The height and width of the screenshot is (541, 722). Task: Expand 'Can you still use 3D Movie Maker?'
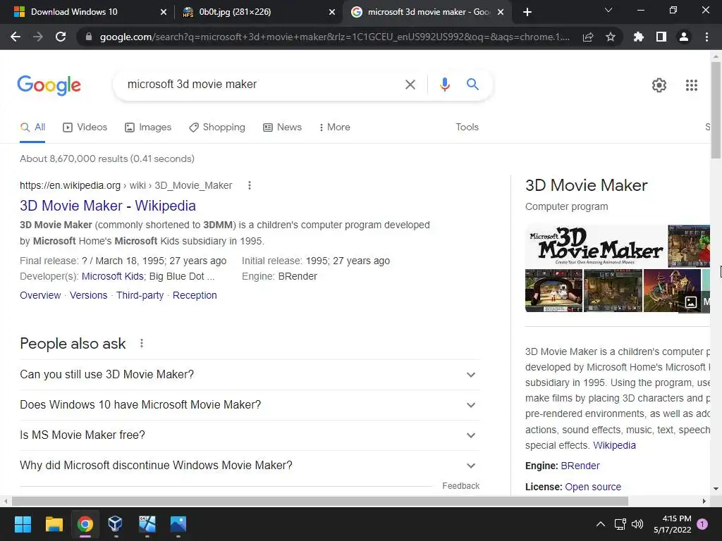[250, 375]
